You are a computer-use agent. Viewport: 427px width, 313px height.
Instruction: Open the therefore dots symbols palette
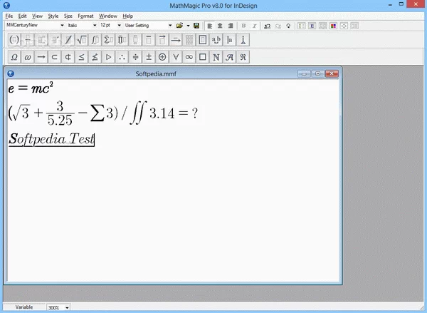pos(122,57)
